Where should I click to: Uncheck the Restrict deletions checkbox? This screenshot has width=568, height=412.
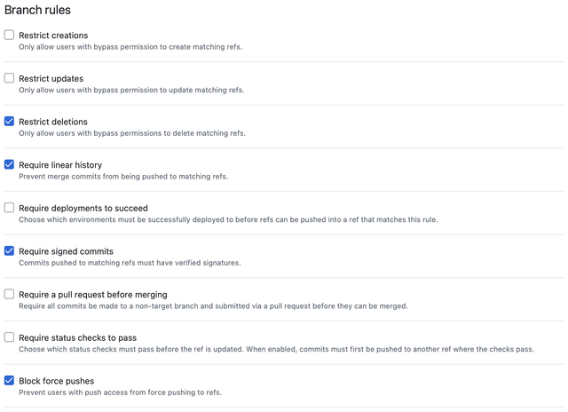[9, 121]
